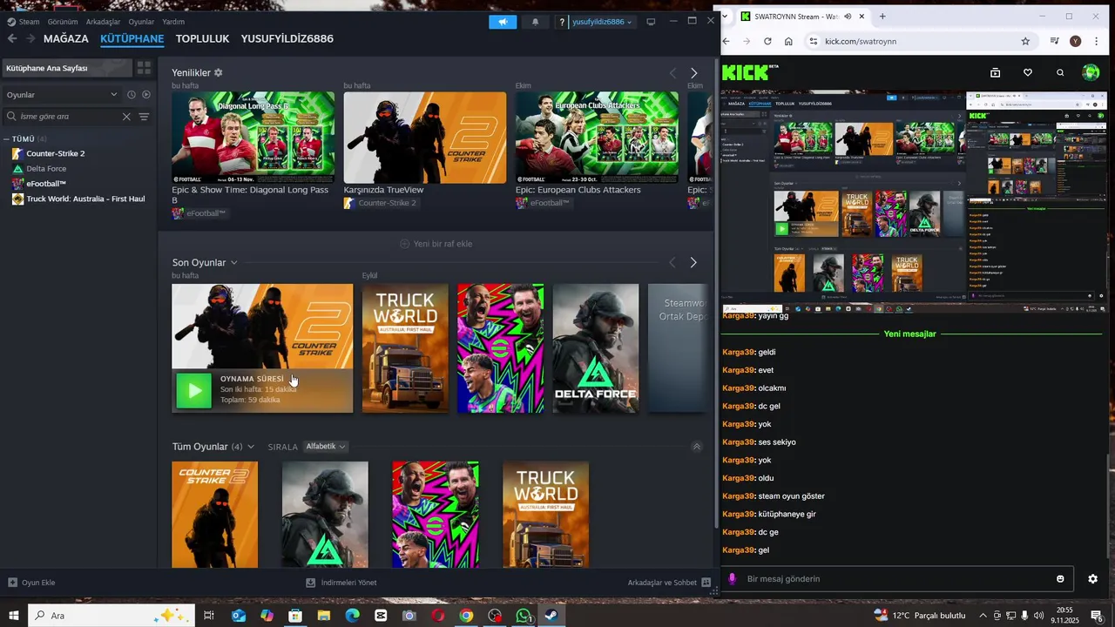Viewport: 1115px width, 627px height.
Task: Collapse the TÜMÜ category in sidebar
Action: click(x=6, y=139)
